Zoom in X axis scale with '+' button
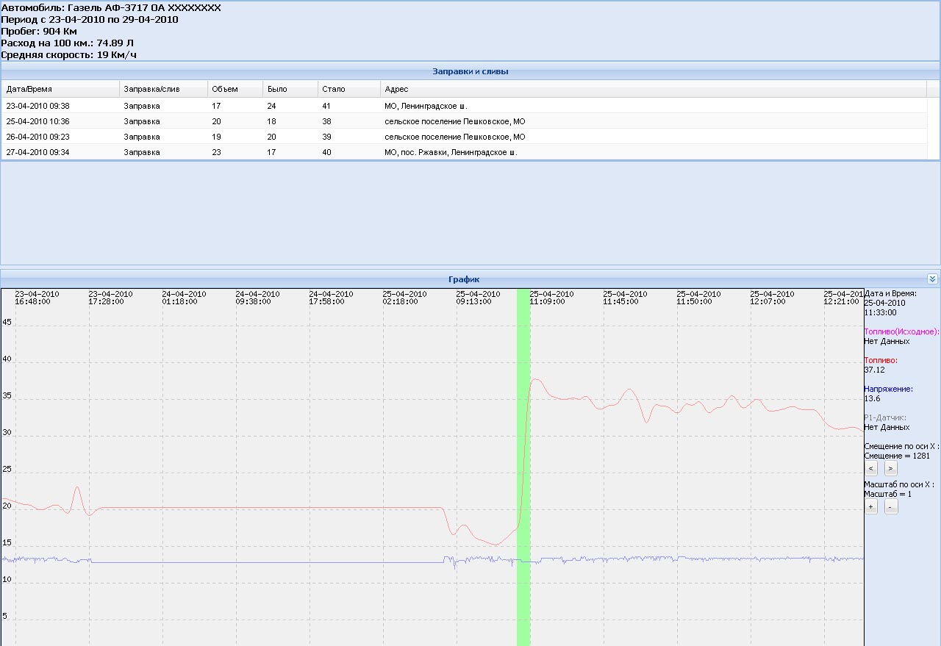 pyautogui.click(x=871, y=507)
